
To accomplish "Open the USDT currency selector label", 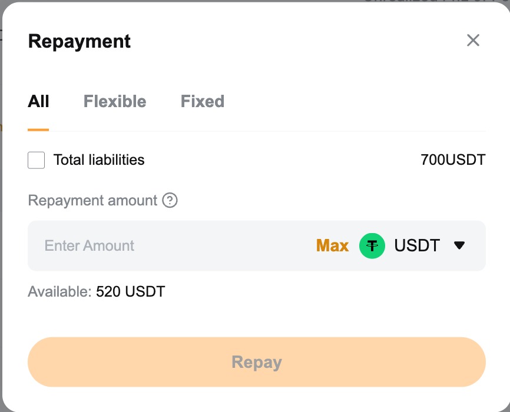I will coord(417,245).
